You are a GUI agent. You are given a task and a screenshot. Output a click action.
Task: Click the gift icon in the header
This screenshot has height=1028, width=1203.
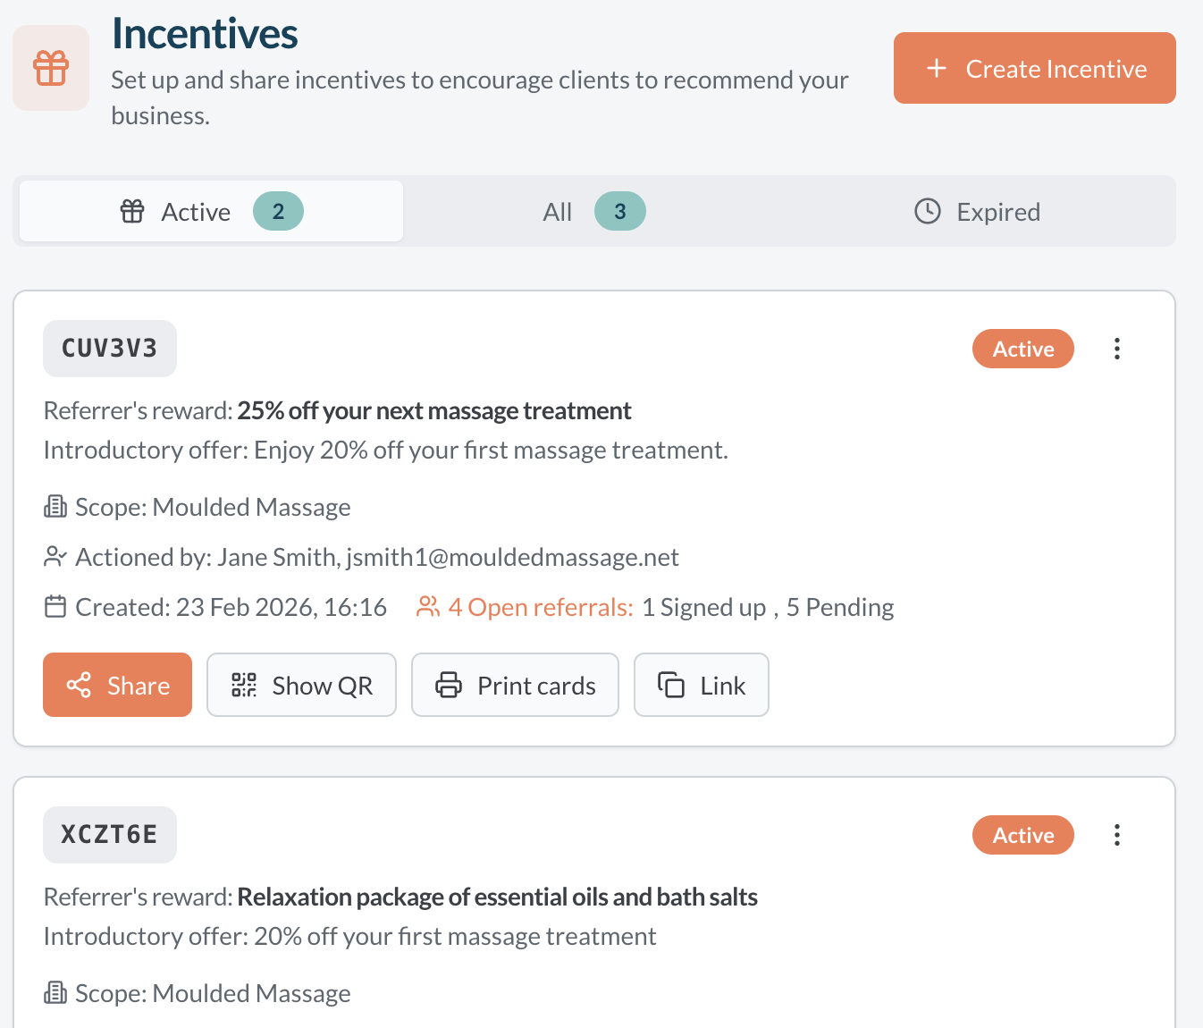click(x=51, y=67)
